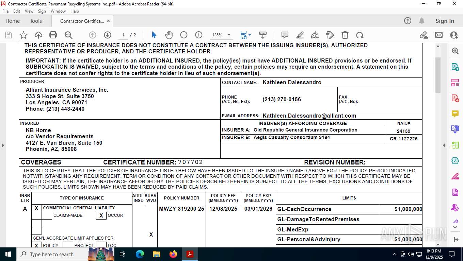Screen dimensions: 463x261
Task: Open the Sign menu
Action: pos(42,11)
